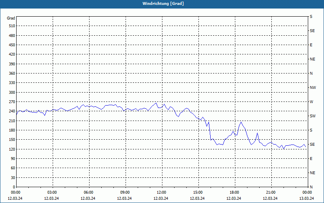
Task: Select the 60 degree axis label
Action: click(x=13, y=168)
